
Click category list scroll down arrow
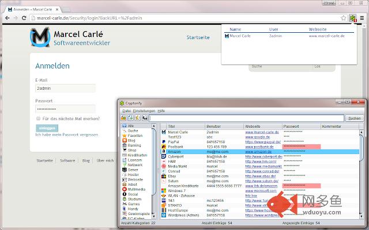[x=154, y=216]
